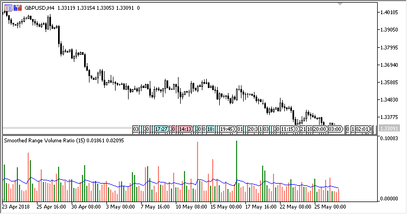Click the 22 May 08:00 time label

[296, 207]
